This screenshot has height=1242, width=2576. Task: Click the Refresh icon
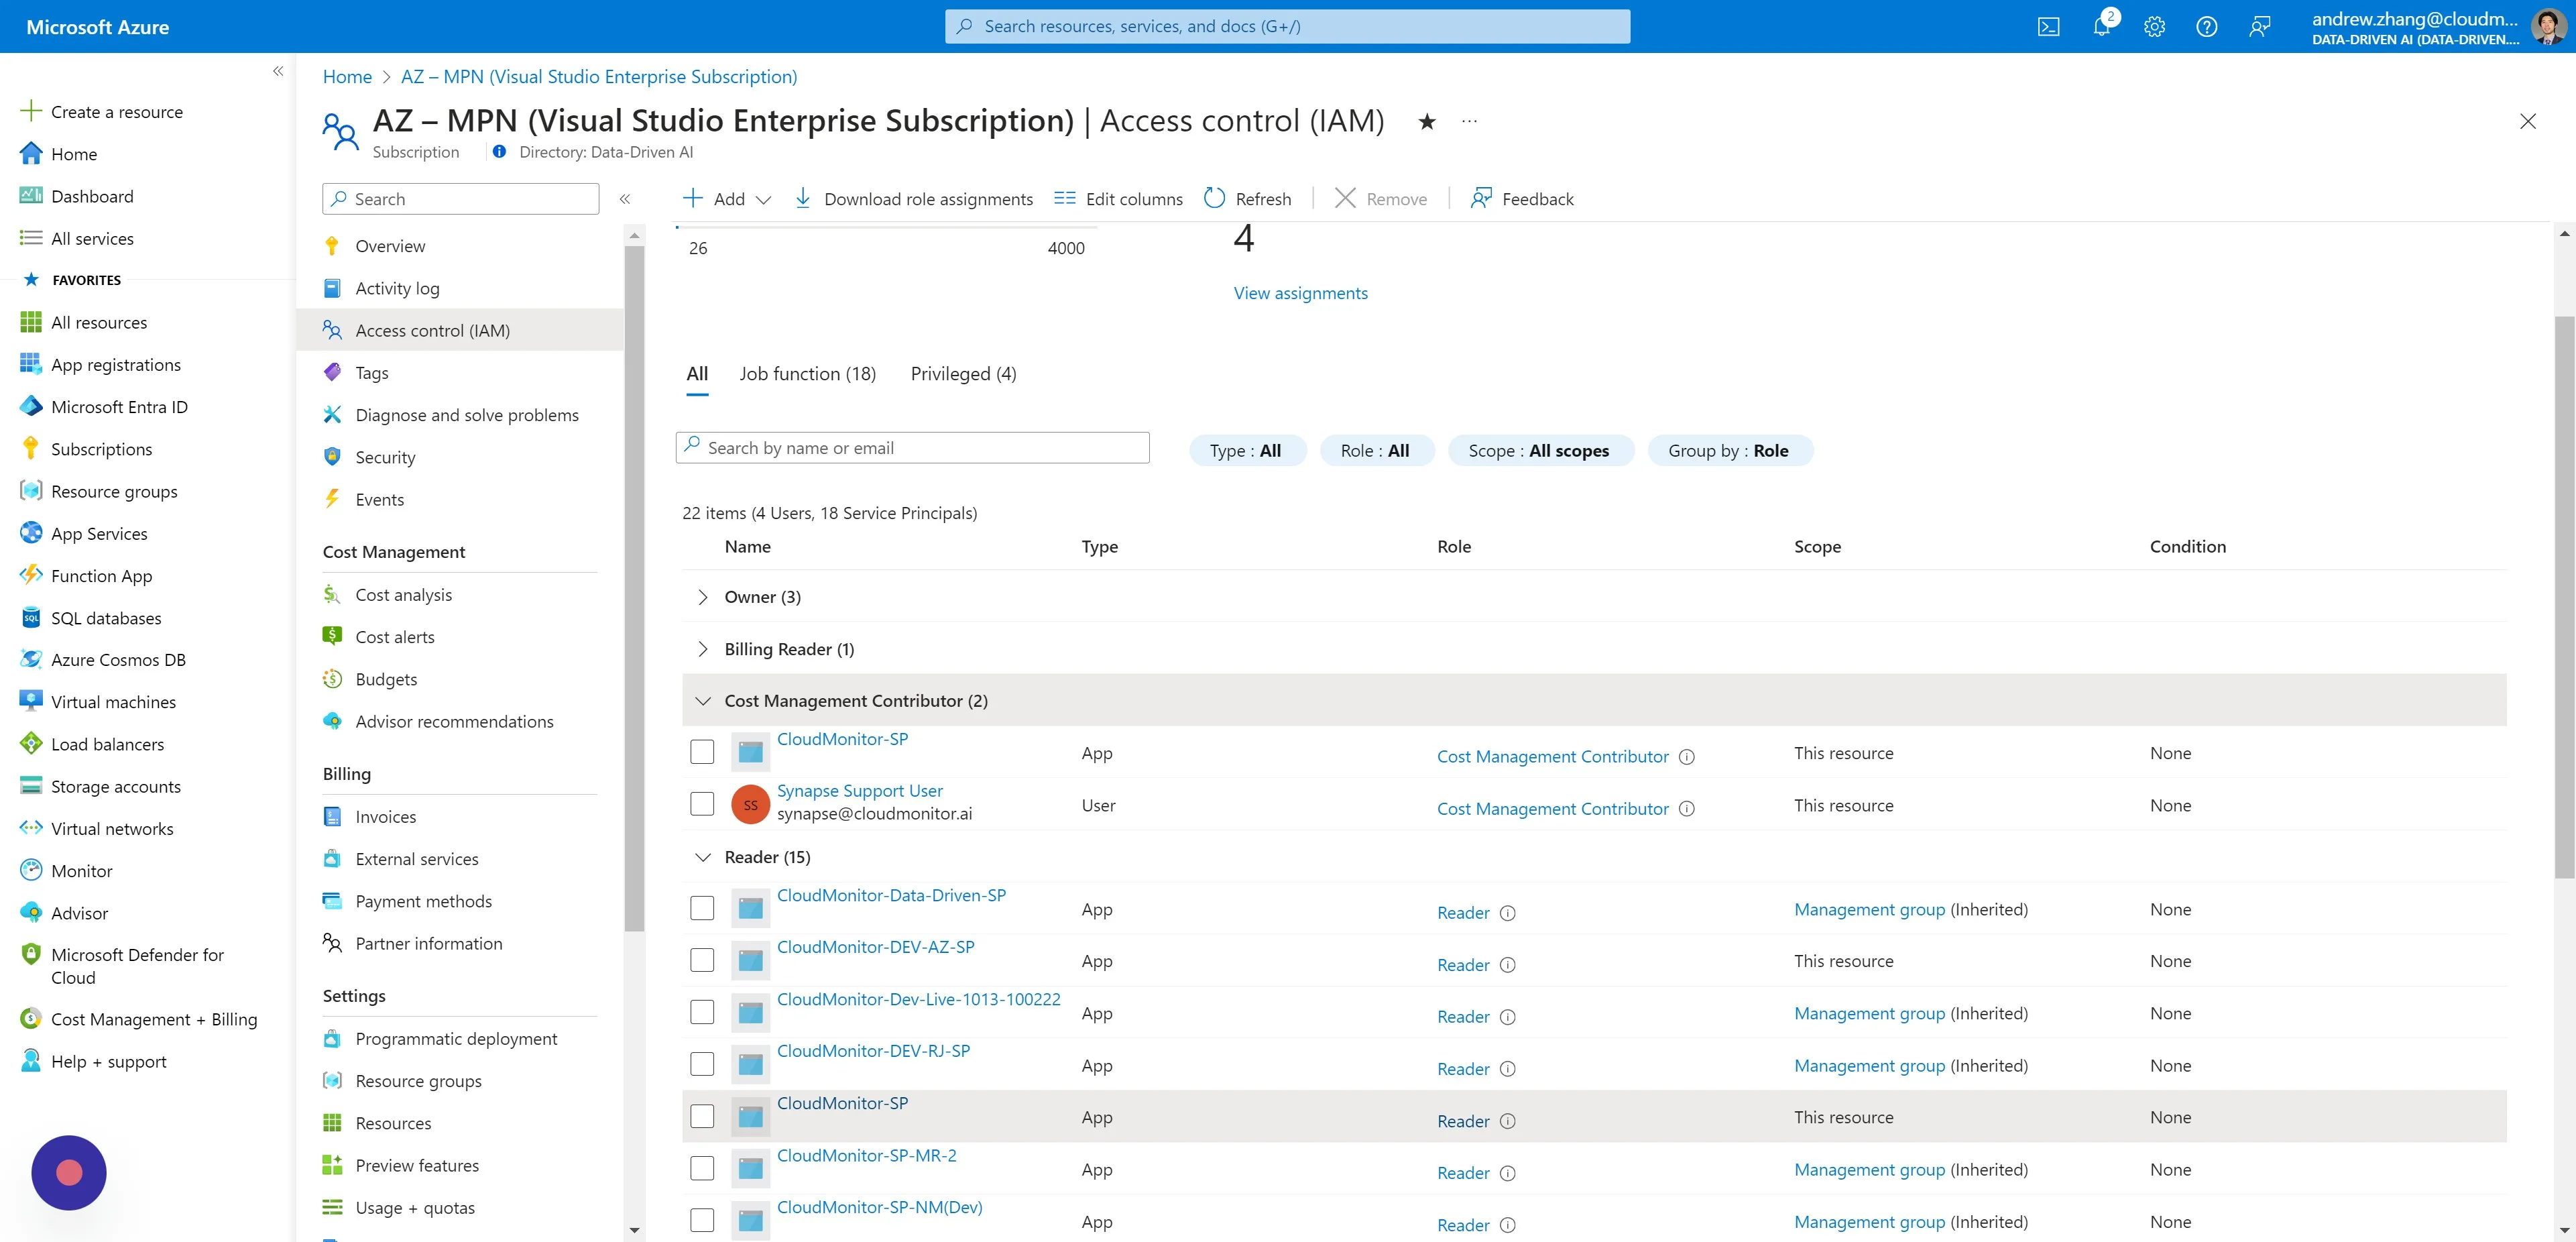click(1214, 198)
